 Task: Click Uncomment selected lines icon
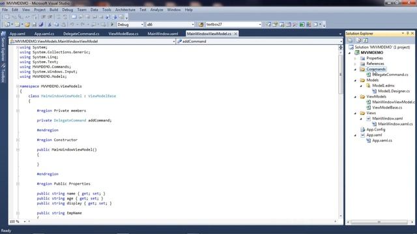(65, 17)
